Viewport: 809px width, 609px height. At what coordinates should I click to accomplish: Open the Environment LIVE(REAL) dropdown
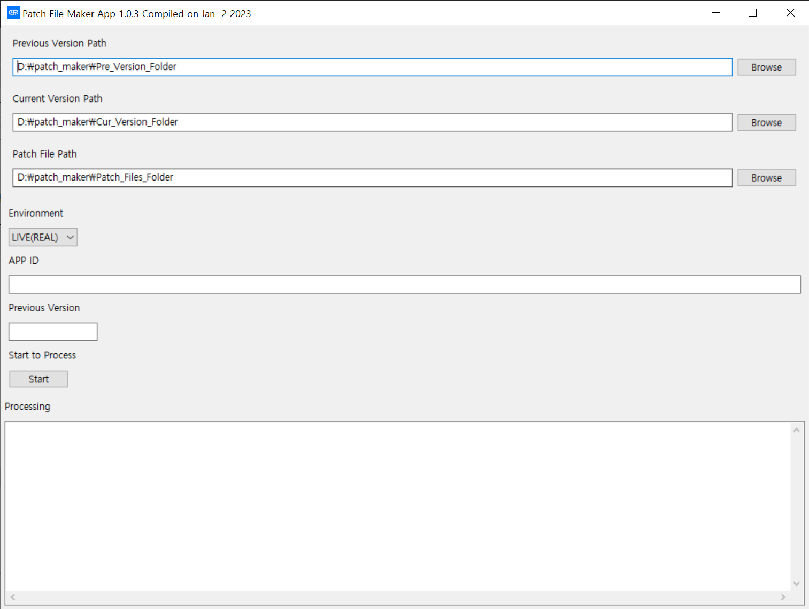(x=43, y=237)
